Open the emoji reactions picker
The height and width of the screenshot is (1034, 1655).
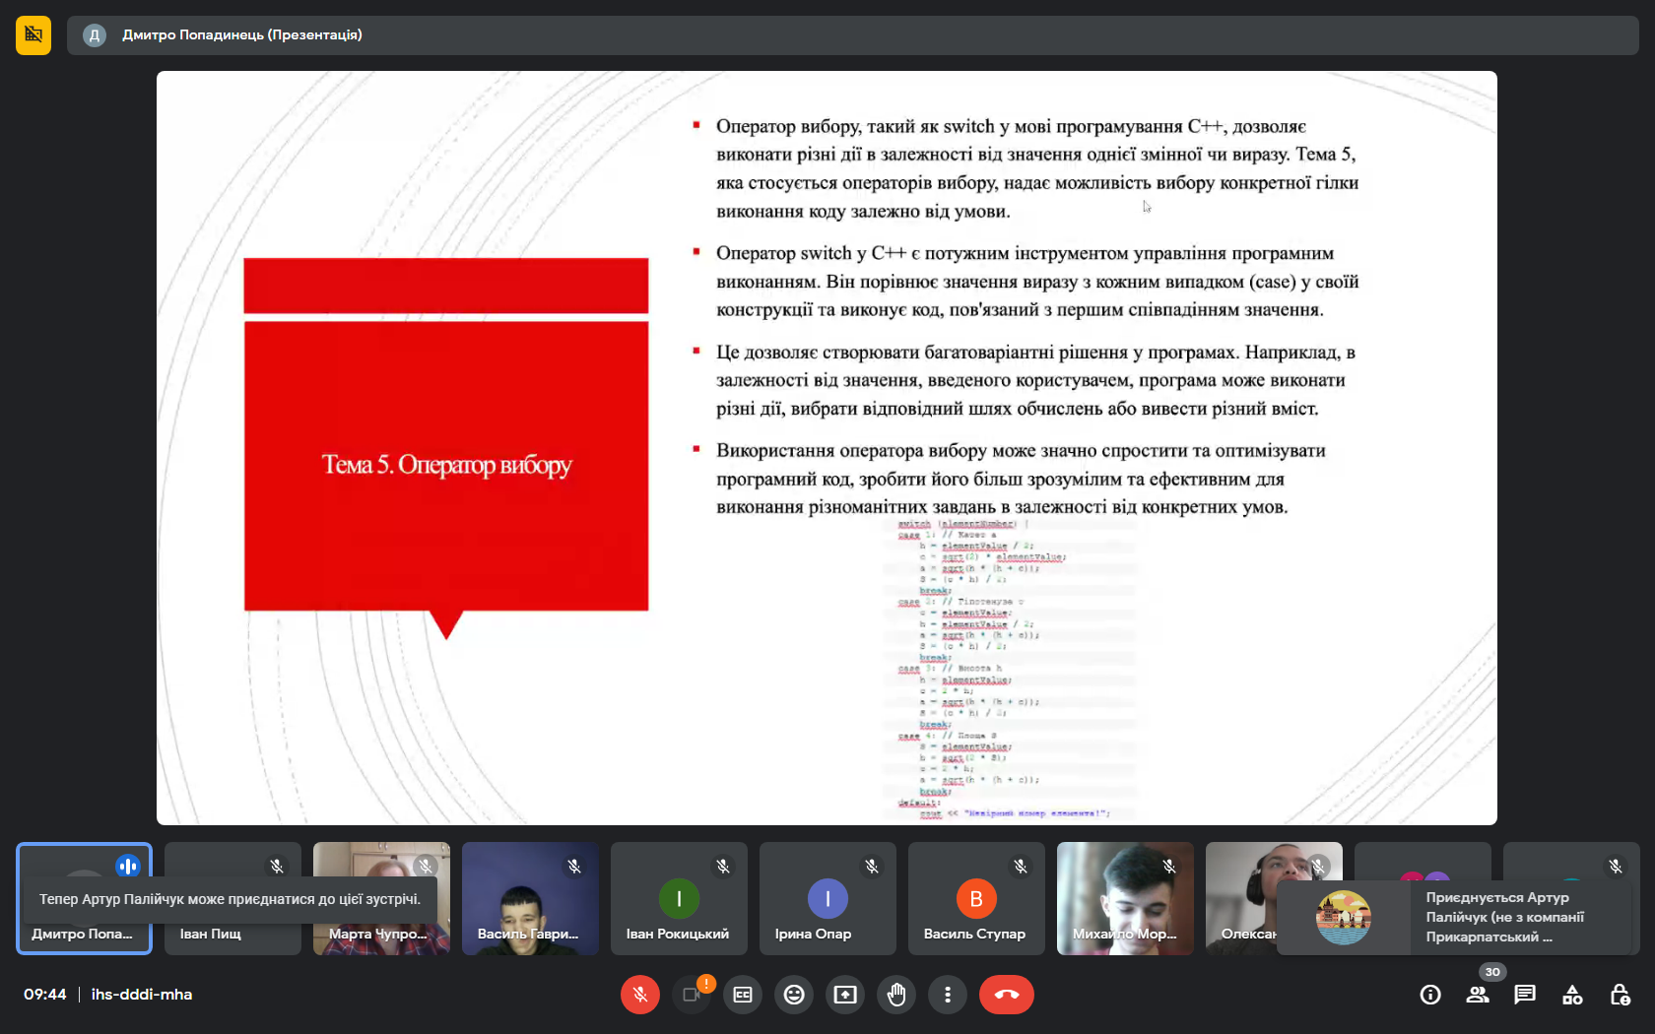[x=794, y=995]
